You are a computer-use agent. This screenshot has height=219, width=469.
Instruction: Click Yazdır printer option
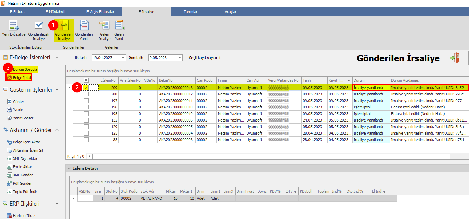(x=15, y=110)
